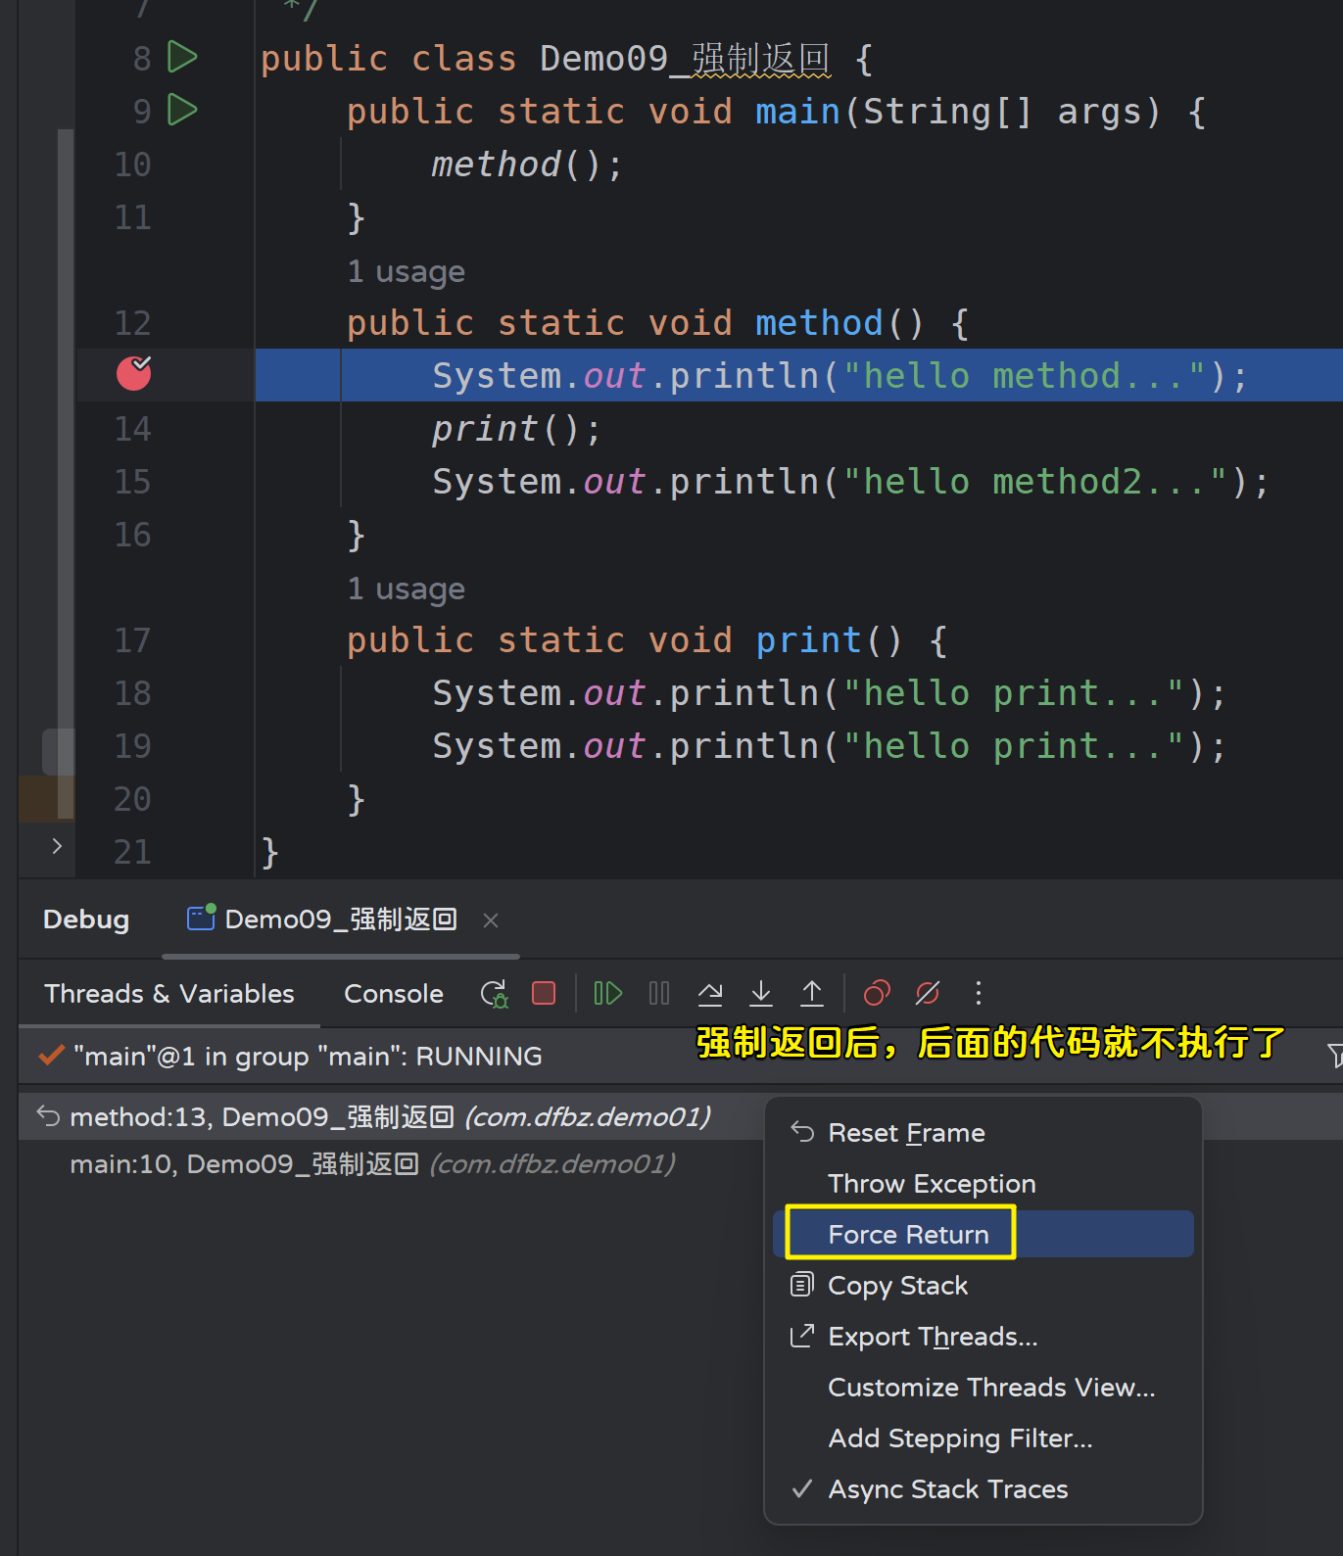Expand the collapsed tool panel chevron beside line 21
This screenshot has height=1556, width=1343.
point(57,846)
